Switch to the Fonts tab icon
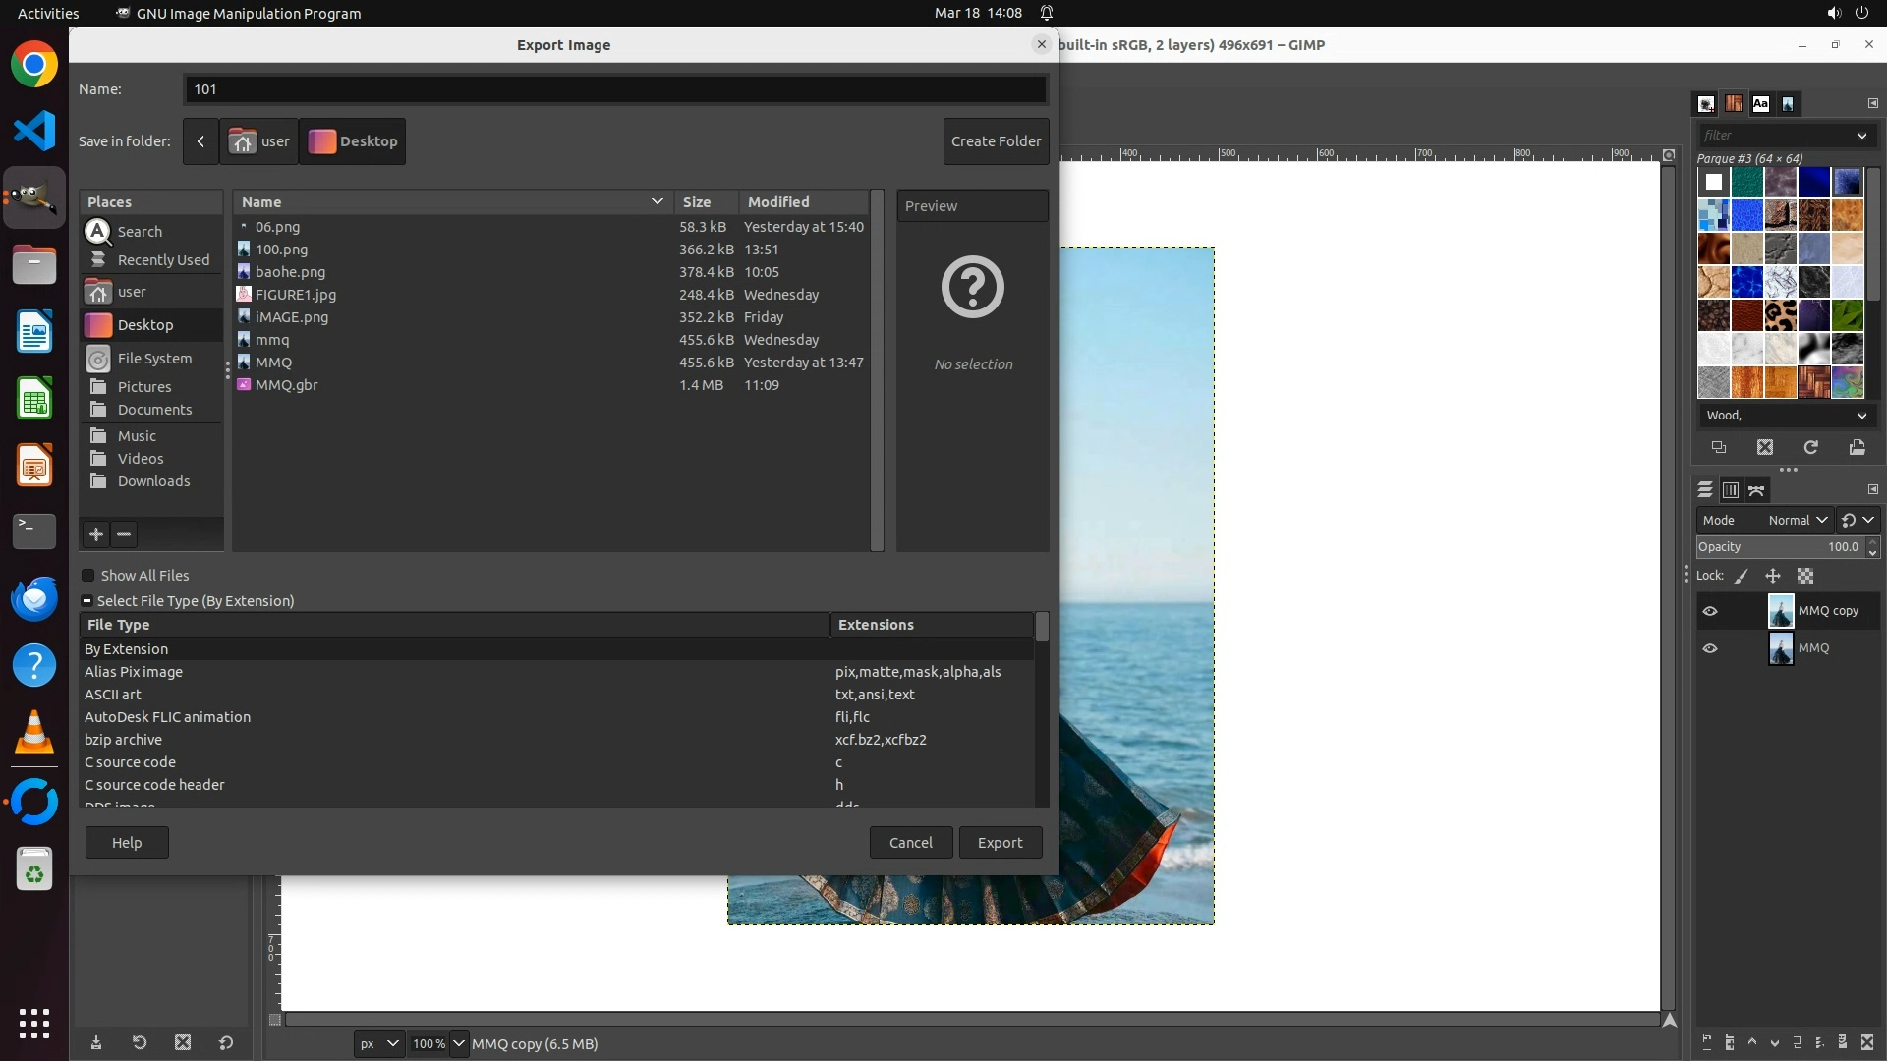Image resolution: width=1887 pixels, height=1061 pixels. (x=1760, y=103)
